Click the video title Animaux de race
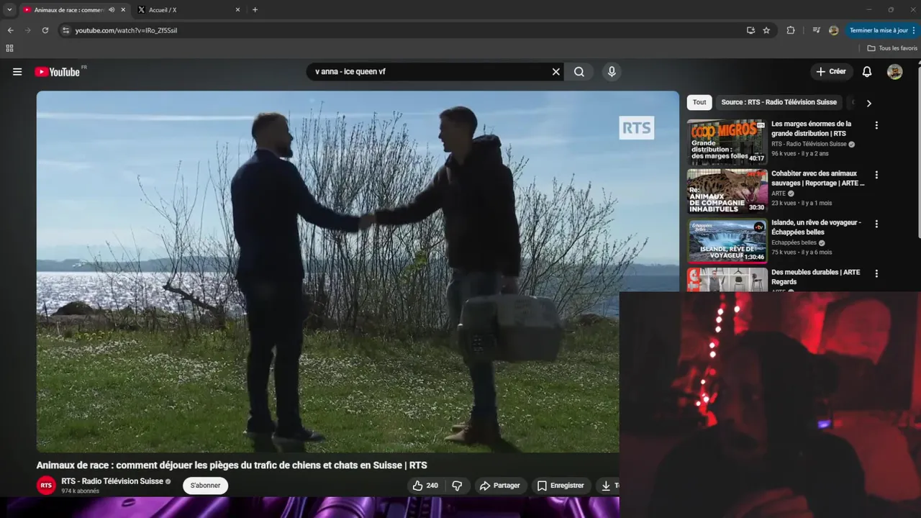Screen dimensions: 921x518 [x=232, y=465]
